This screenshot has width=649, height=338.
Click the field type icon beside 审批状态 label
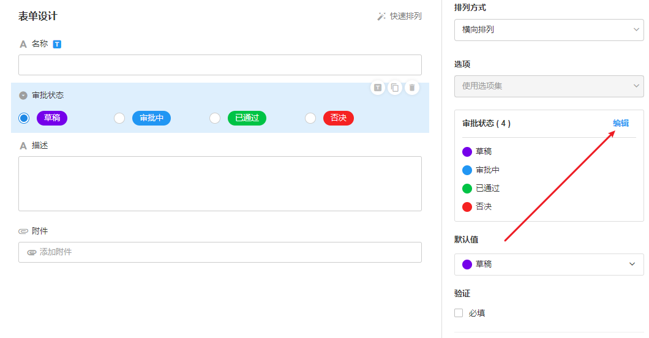(x=23, y=96)
